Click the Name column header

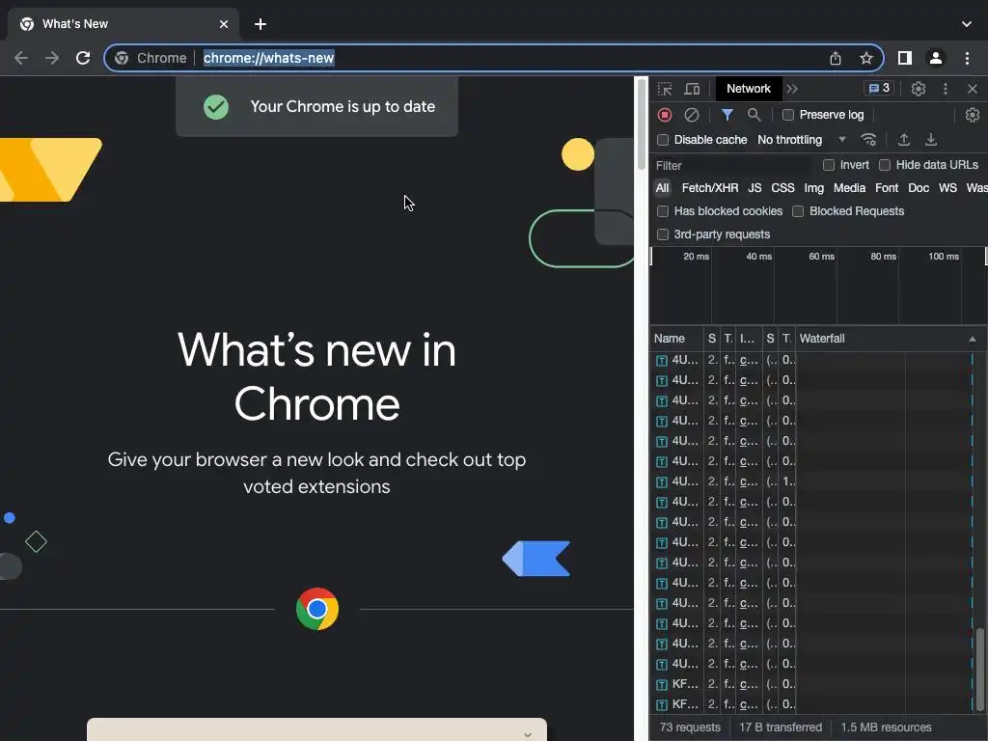click(676, 339)
